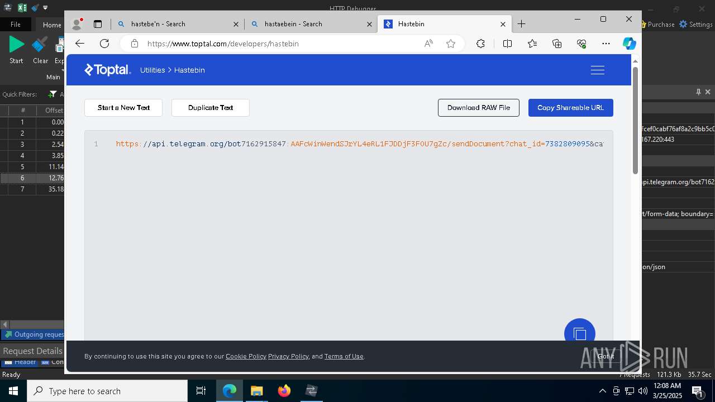Open Settings in HTTP Debugger
The width and height of the screenshot is (715, 402).
click(696, 25)
